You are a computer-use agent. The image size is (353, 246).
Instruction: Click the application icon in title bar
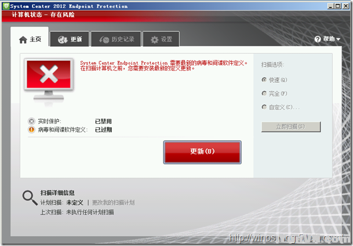6,6
